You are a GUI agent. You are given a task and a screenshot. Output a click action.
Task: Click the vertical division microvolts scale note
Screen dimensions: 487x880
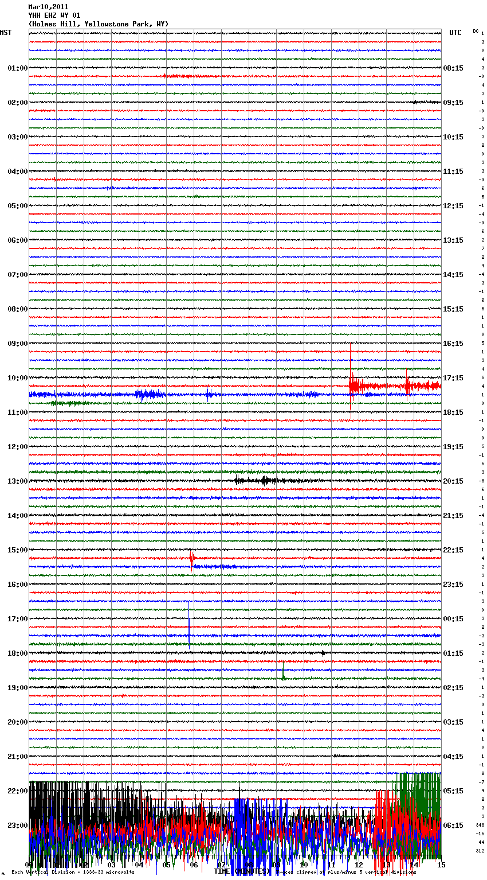pyautogui.click(x=73, y=873)
